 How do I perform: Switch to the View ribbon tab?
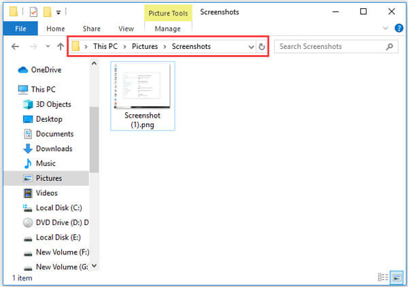pos(126,29)
